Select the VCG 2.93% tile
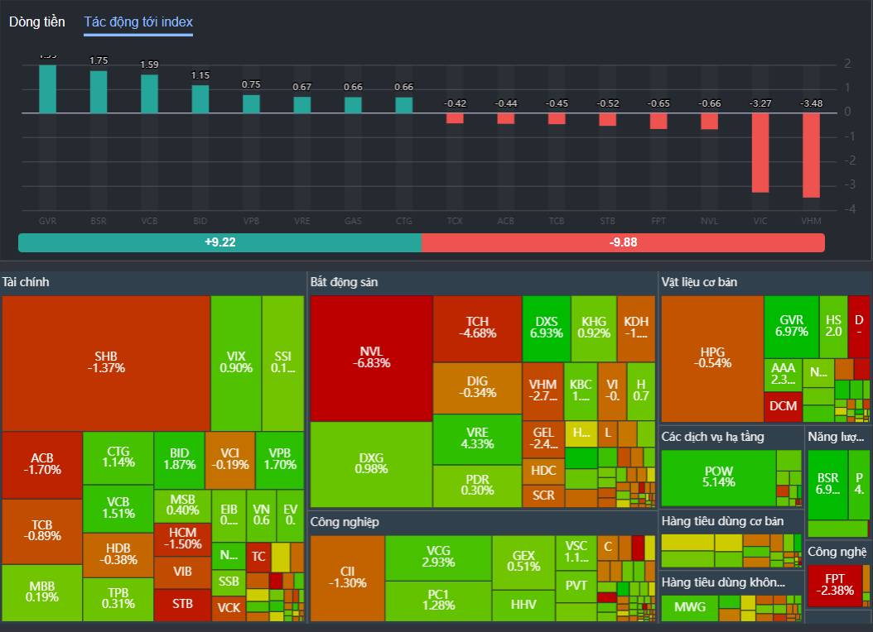 click(x=438, y=558)
